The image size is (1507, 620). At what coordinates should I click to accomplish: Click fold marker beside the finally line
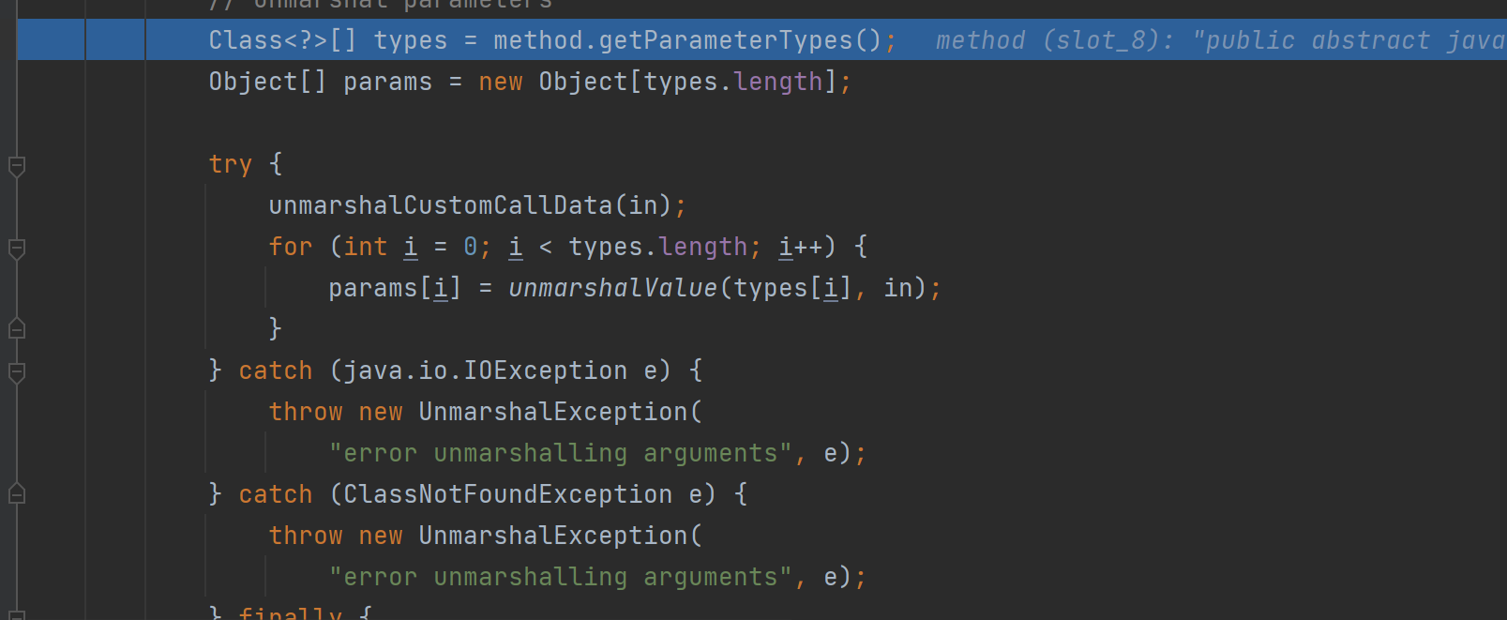[17, 614]
